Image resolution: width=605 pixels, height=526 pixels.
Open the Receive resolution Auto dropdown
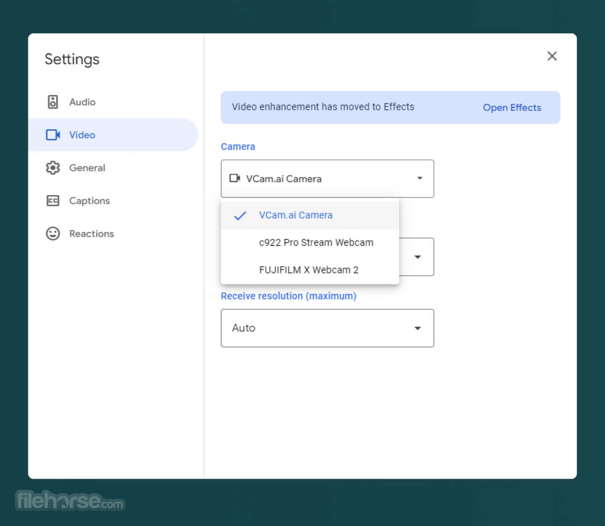coord(327,328)
